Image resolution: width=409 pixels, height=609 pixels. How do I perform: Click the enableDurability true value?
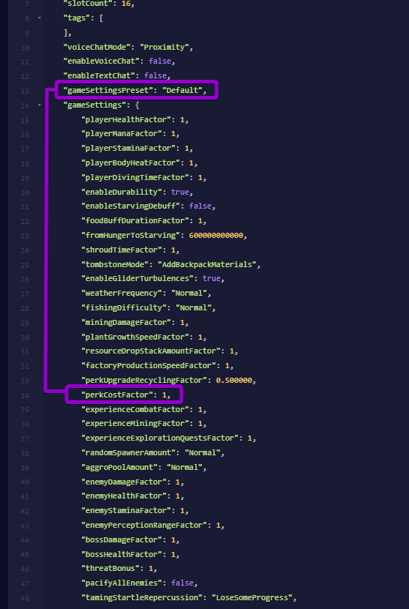tap(180, 192)
